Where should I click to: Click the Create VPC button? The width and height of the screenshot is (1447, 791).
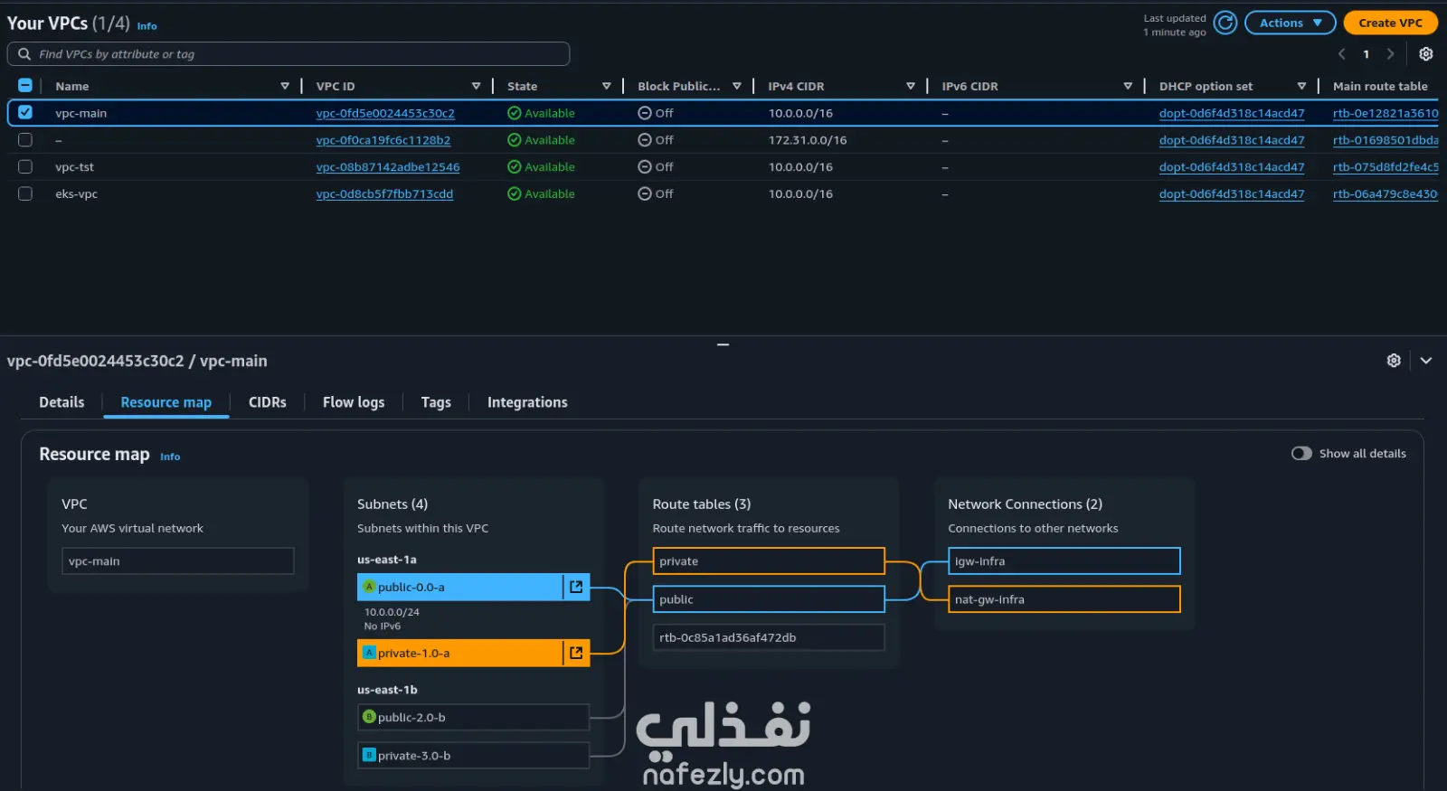1390,23
